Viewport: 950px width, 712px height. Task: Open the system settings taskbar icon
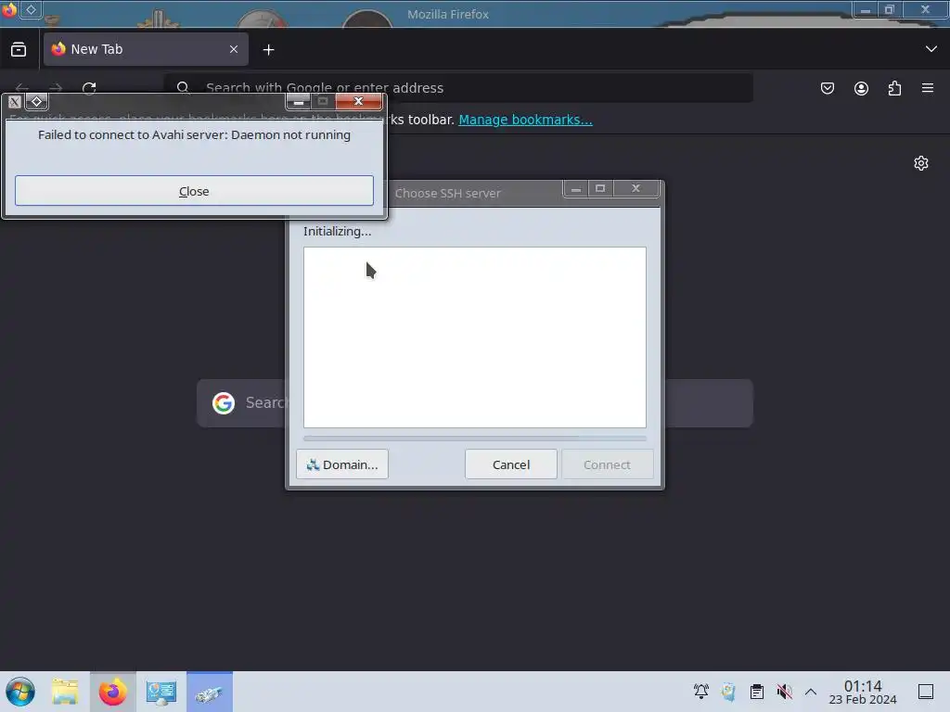(161, 692)
